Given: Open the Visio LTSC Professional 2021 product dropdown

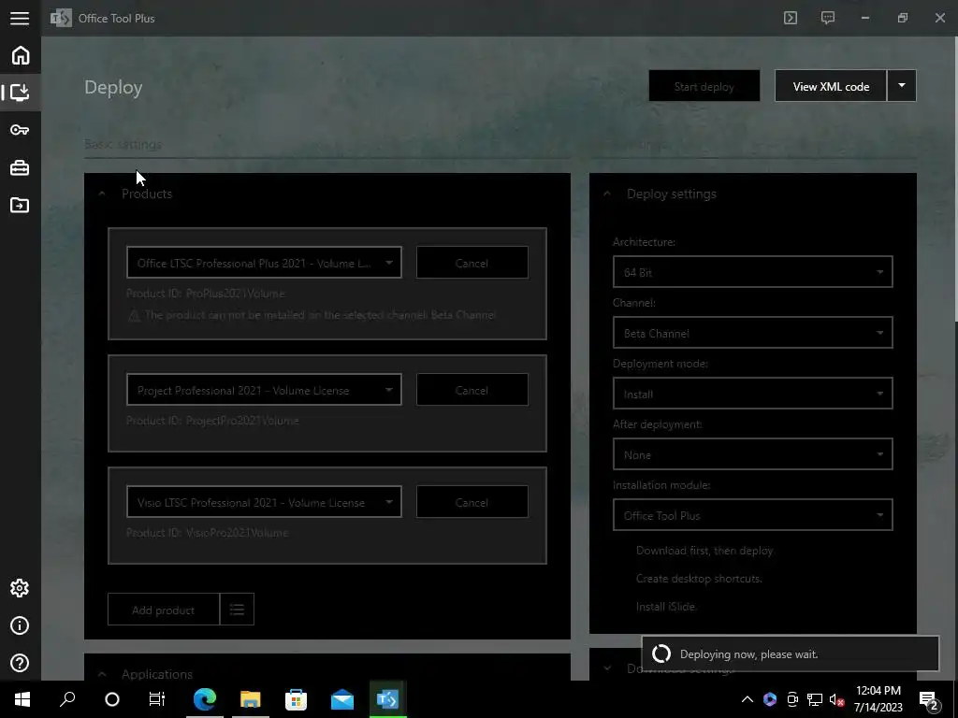Looking at the screenshot, I should (264, 502).
